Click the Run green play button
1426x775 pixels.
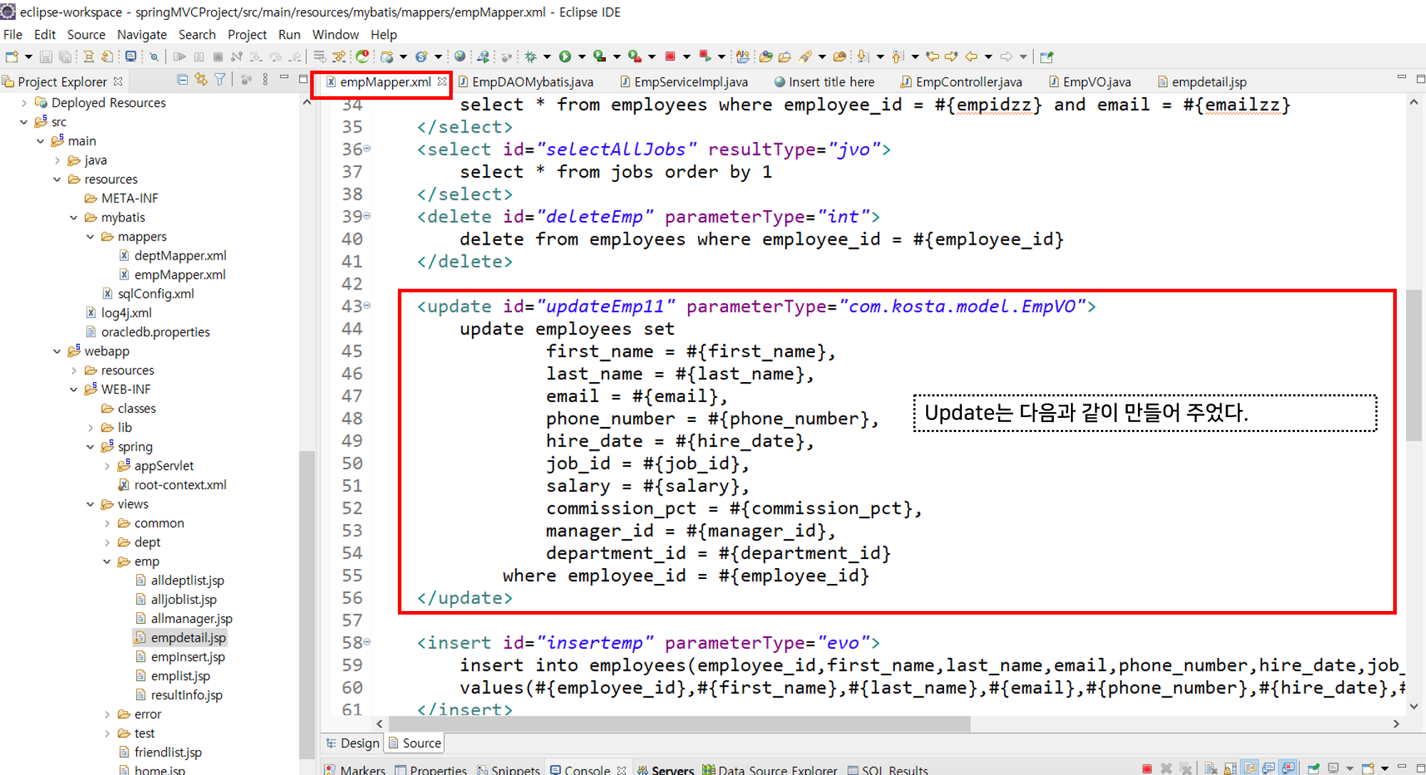pos(565,56)
